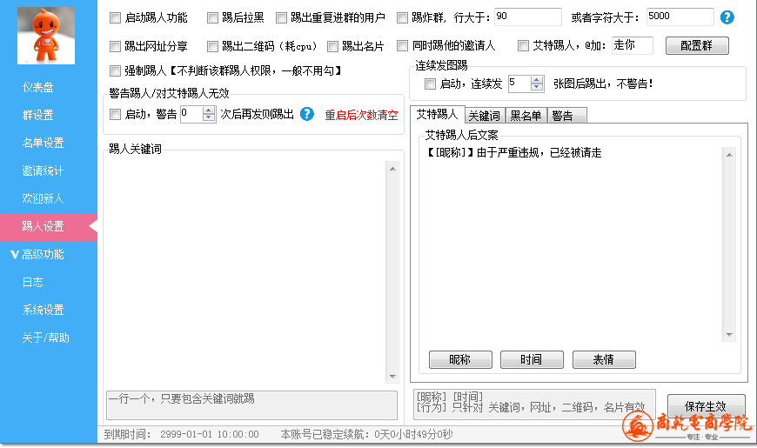757x448 pixels.
Task: Click blue help icon beside 5000 field
Action: pyautogui.click(x=727, y=17)
